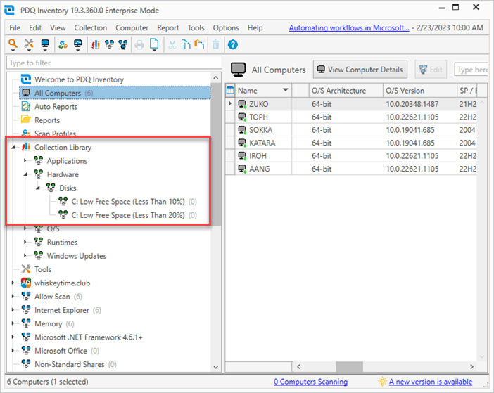Select the Internet Explorer collection
Screen dimensions: 494x393
pyautogui.click(x=61, y=310)
